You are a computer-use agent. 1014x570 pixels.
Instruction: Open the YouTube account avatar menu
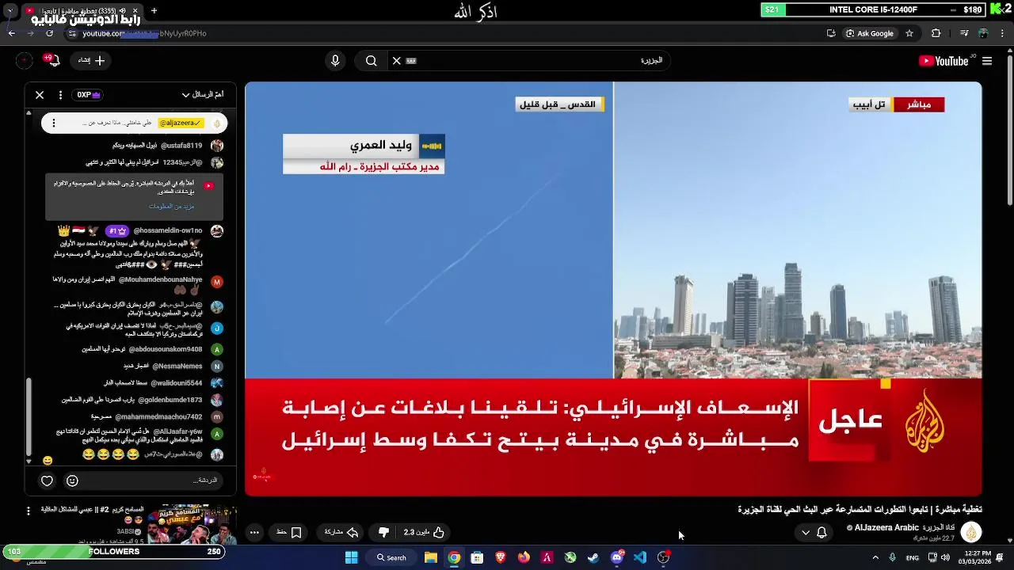(x=25, y=61)
